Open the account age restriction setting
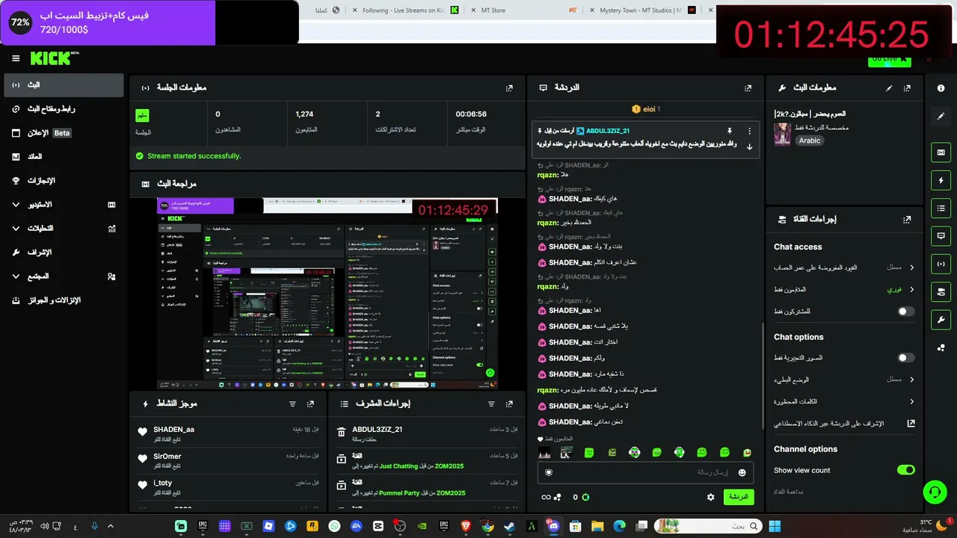This screenshot has width=957, height=538. coord(844,268)
